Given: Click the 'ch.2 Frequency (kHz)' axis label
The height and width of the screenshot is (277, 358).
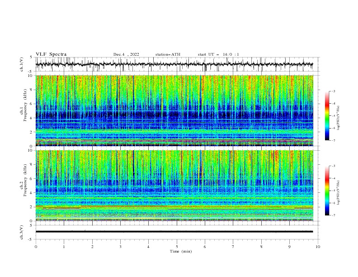Looking at the screenshot, I should point(24,180).
